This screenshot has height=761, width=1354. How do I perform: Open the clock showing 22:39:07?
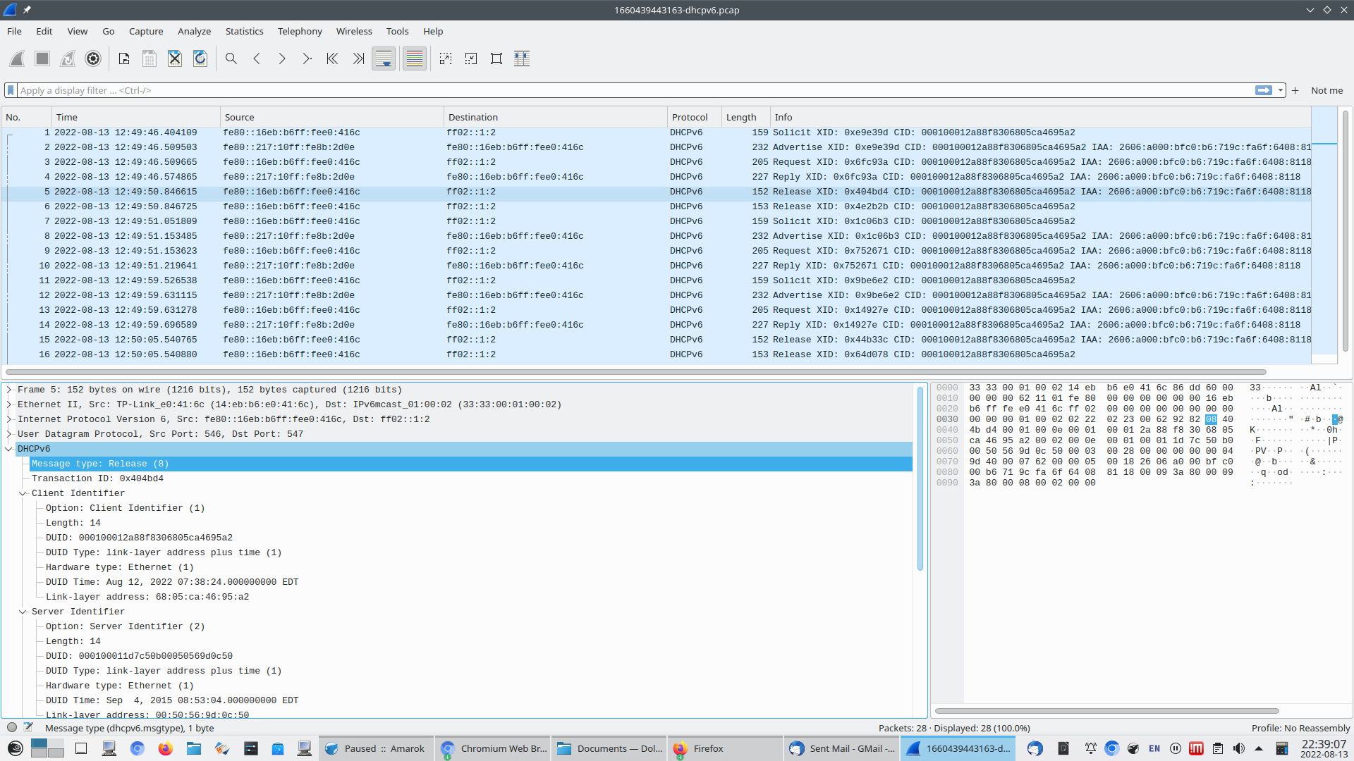click(1324, 748)
